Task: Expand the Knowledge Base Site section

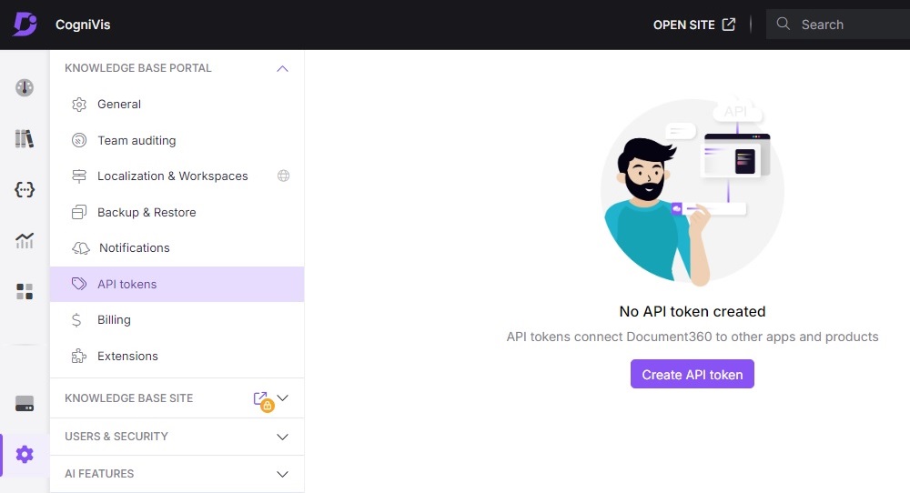Action: click(283, 398)
